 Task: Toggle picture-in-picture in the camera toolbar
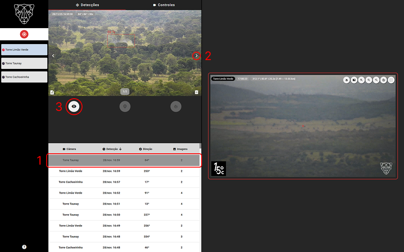coord(354,80)
